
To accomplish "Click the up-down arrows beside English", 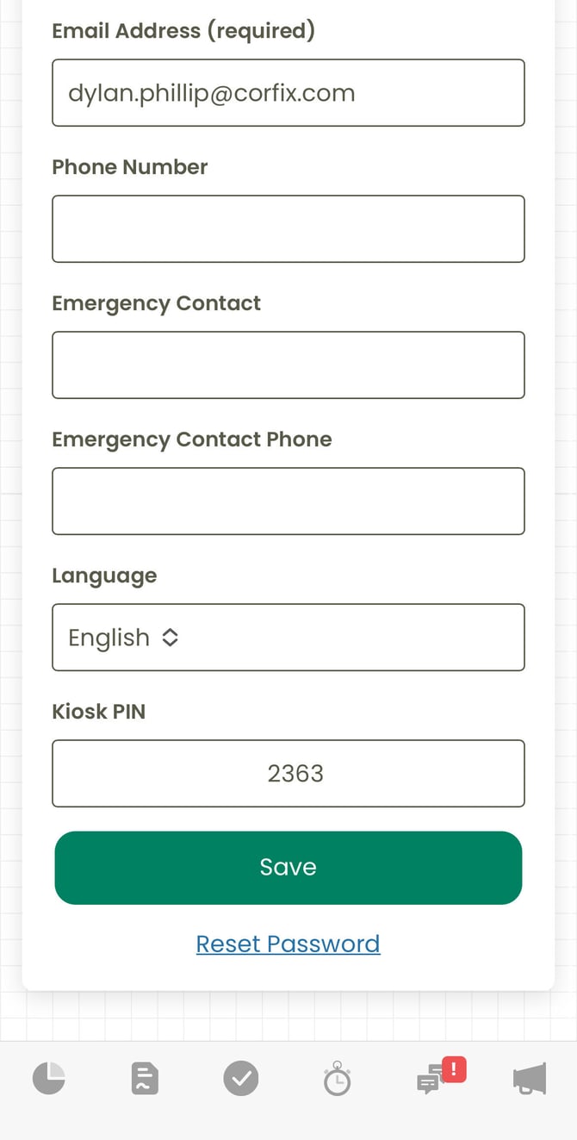I will (171, 637).
